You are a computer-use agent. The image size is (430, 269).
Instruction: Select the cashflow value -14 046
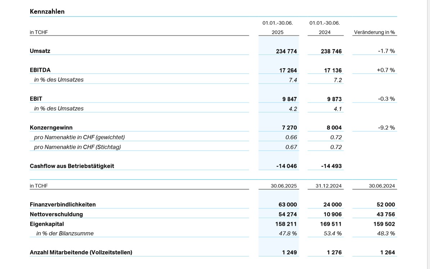pos(286,166)
